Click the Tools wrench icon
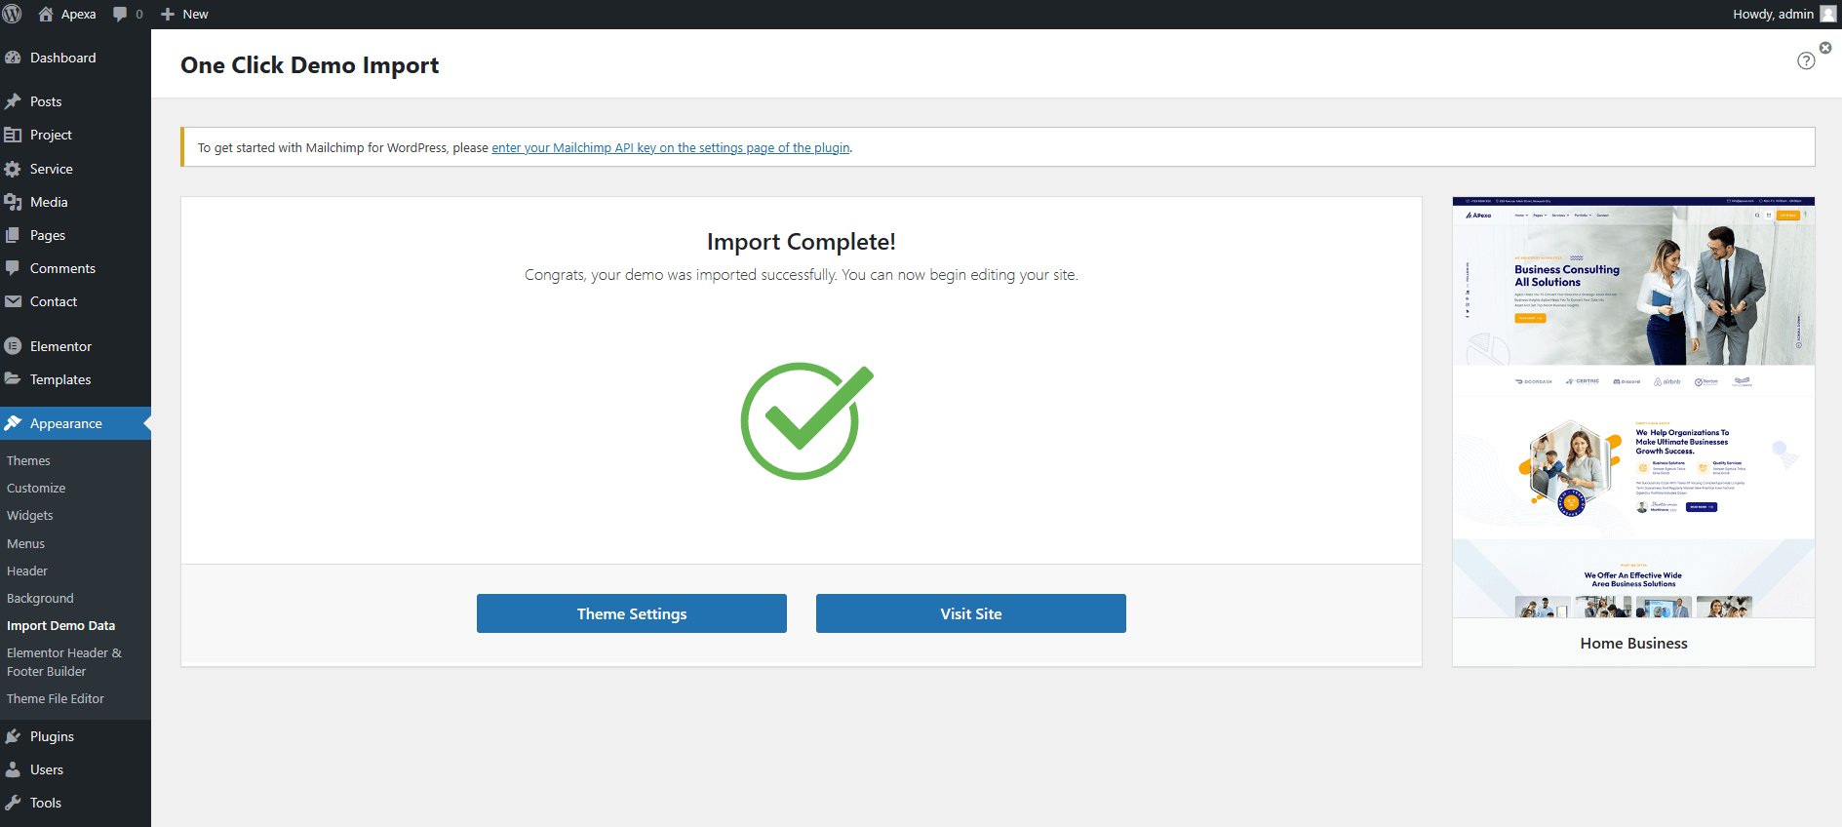This screenshot has height=827, width=1842. (x=13, y=803)
